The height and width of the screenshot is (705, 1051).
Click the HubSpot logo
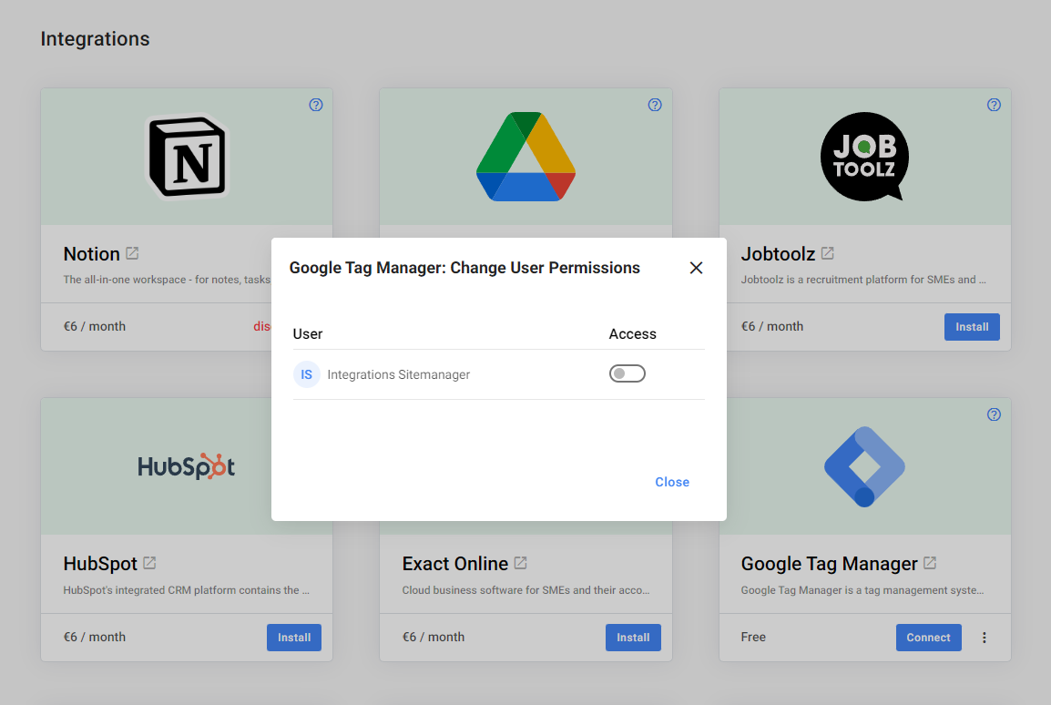pyautogui.click(x=187, y=466)
